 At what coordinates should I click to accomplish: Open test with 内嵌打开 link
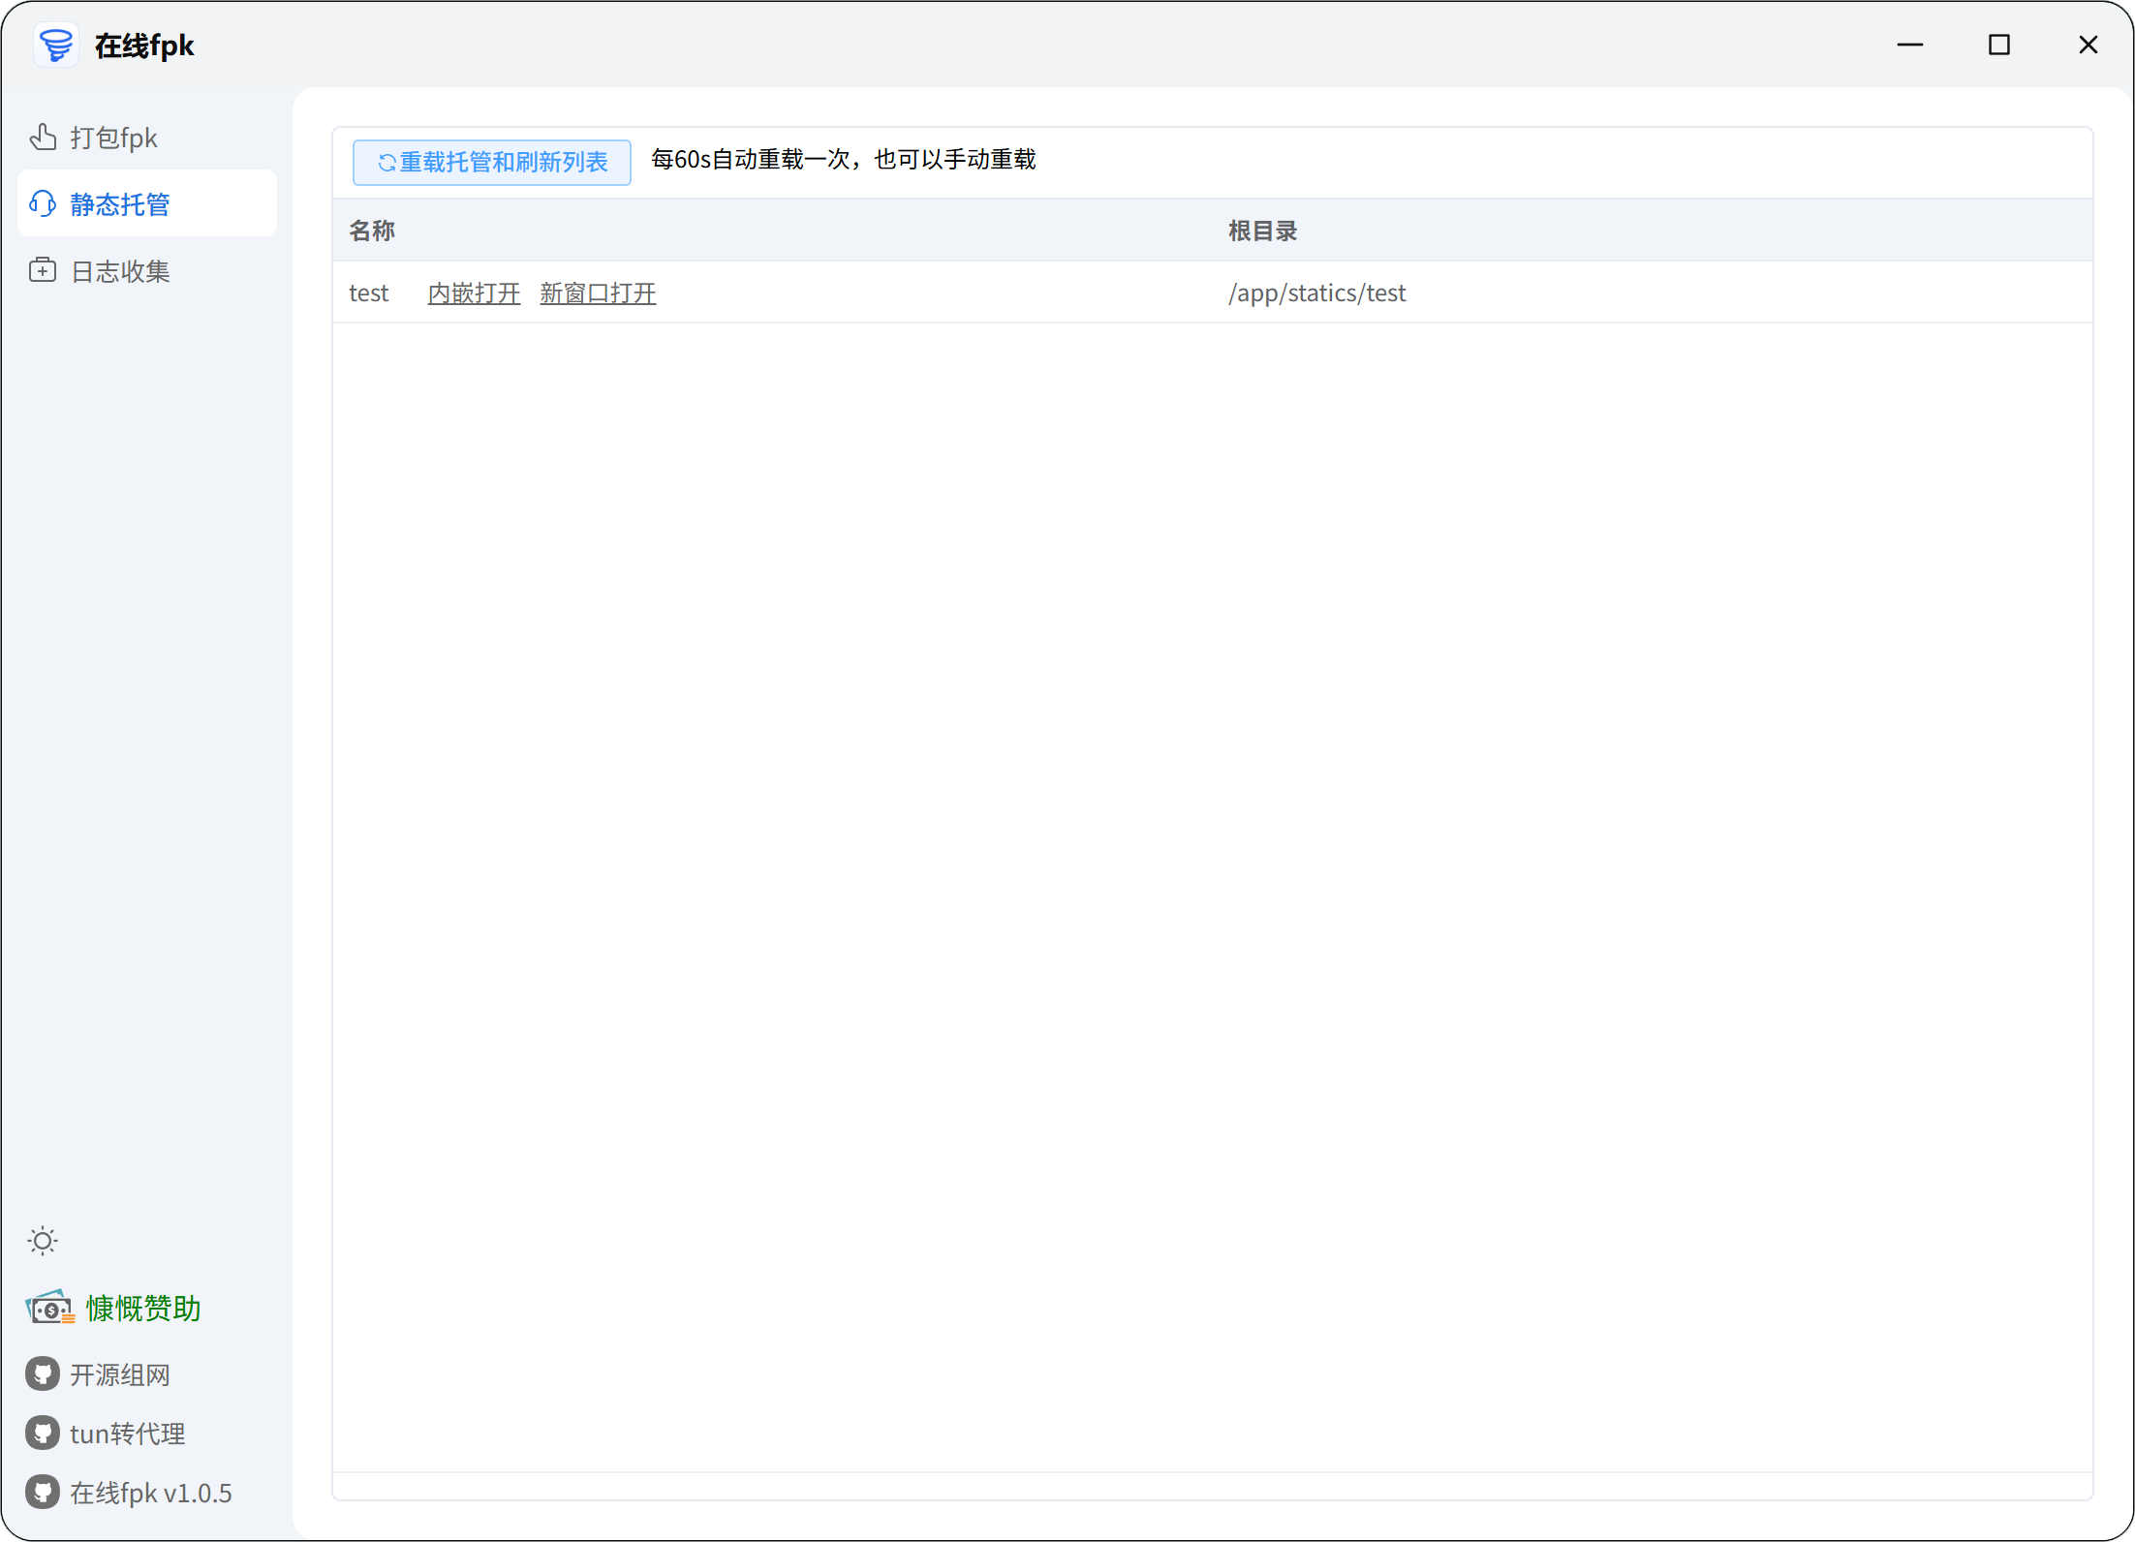tap(473, 293)
